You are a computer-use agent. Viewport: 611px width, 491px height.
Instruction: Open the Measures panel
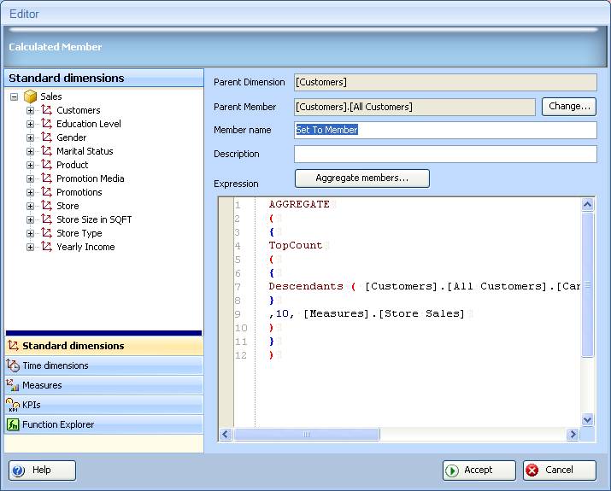coord(104,385)
